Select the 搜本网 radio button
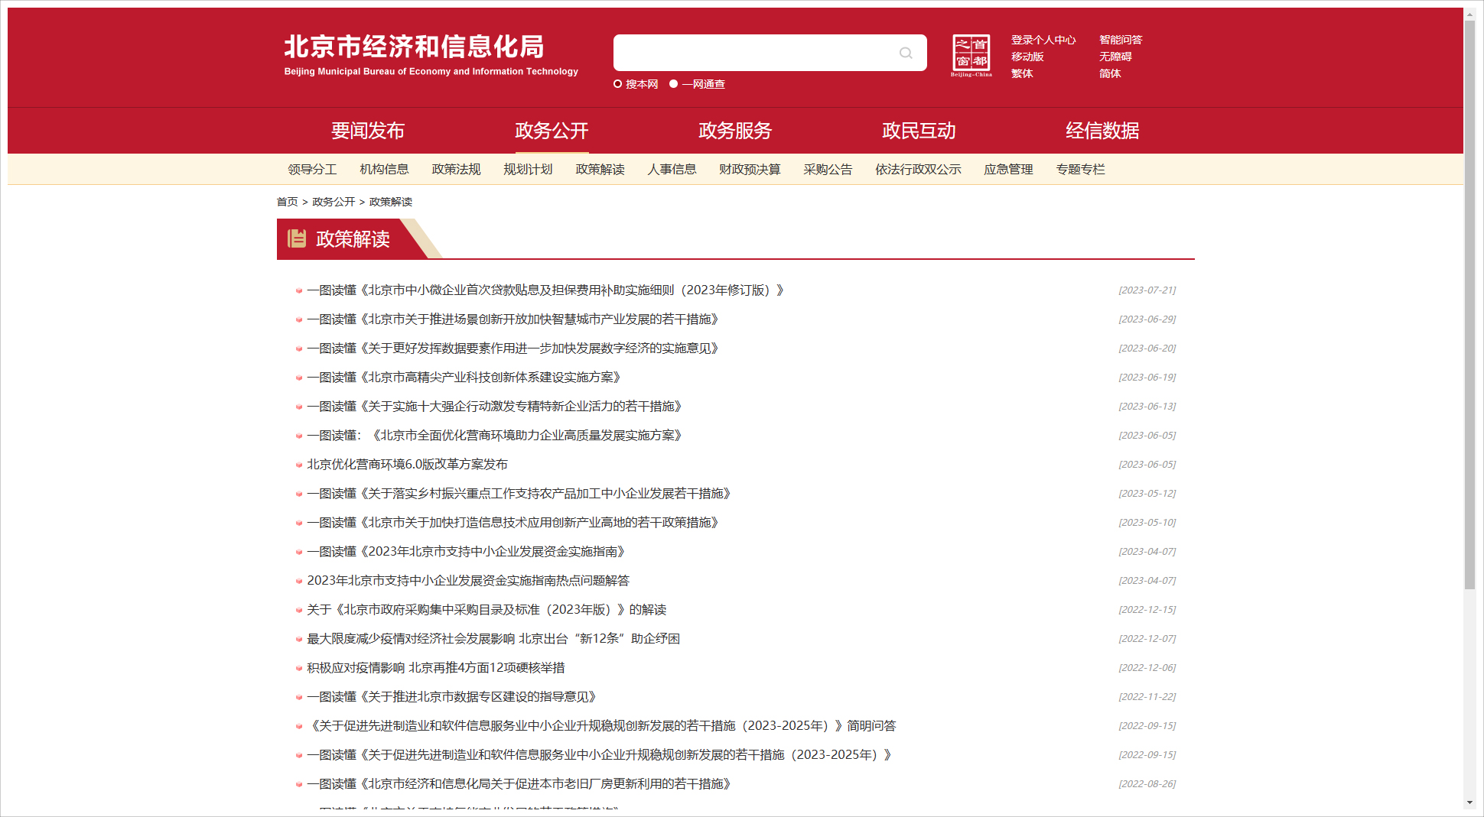 (617, 84)
